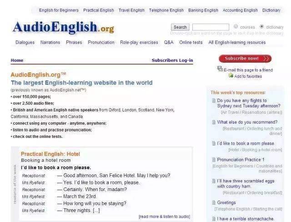
Task: Click Telephone English / Starting the call category
Action: click(x=248, y=209)
